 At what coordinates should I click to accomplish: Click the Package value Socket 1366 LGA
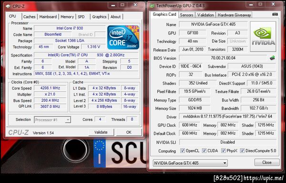coord(70,41)
